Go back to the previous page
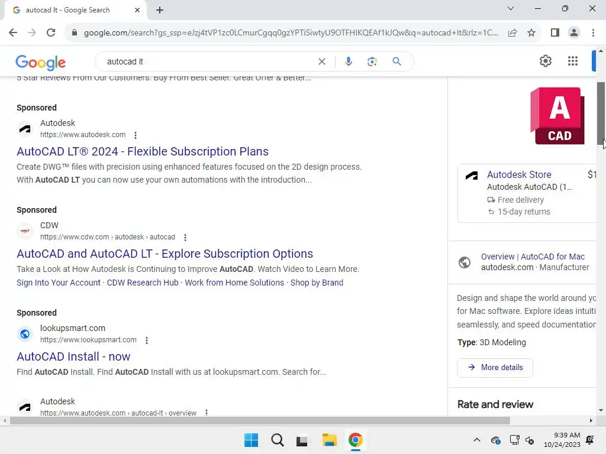Screen dimensions: 606x454 click(x=13, y=33)
